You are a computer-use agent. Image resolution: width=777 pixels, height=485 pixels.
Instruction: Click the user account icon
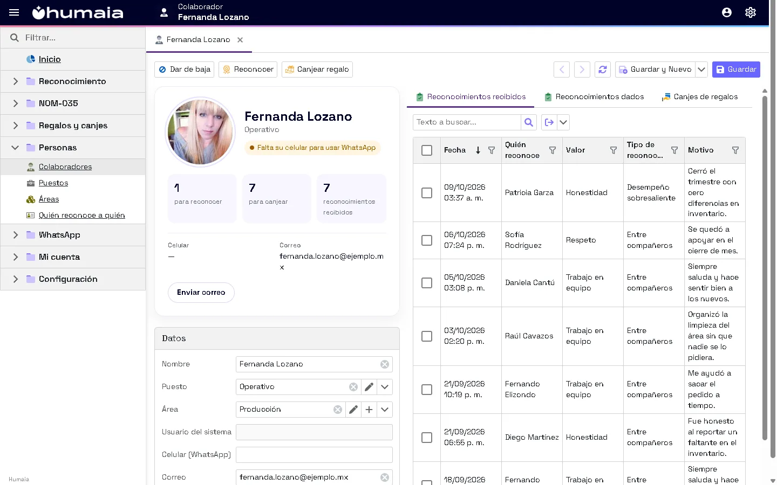pos(727,12)
